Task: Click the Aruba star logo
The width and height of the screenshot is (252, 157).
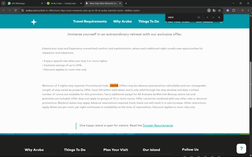Action: pyautogui.click(x=34, y=22)
